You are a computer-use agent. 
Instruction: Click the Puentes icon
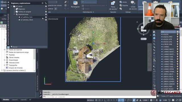tap(7, 55)
